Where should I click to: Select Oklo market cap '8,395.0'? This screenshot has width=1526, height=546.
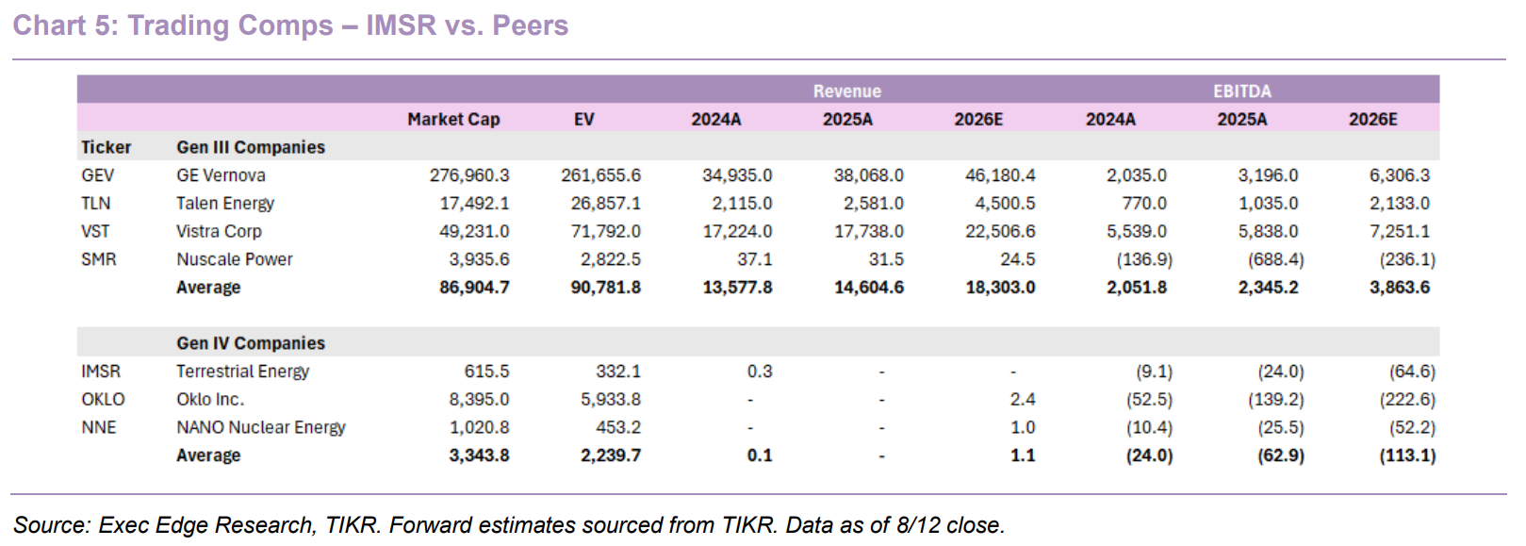(x=479, y=400)
